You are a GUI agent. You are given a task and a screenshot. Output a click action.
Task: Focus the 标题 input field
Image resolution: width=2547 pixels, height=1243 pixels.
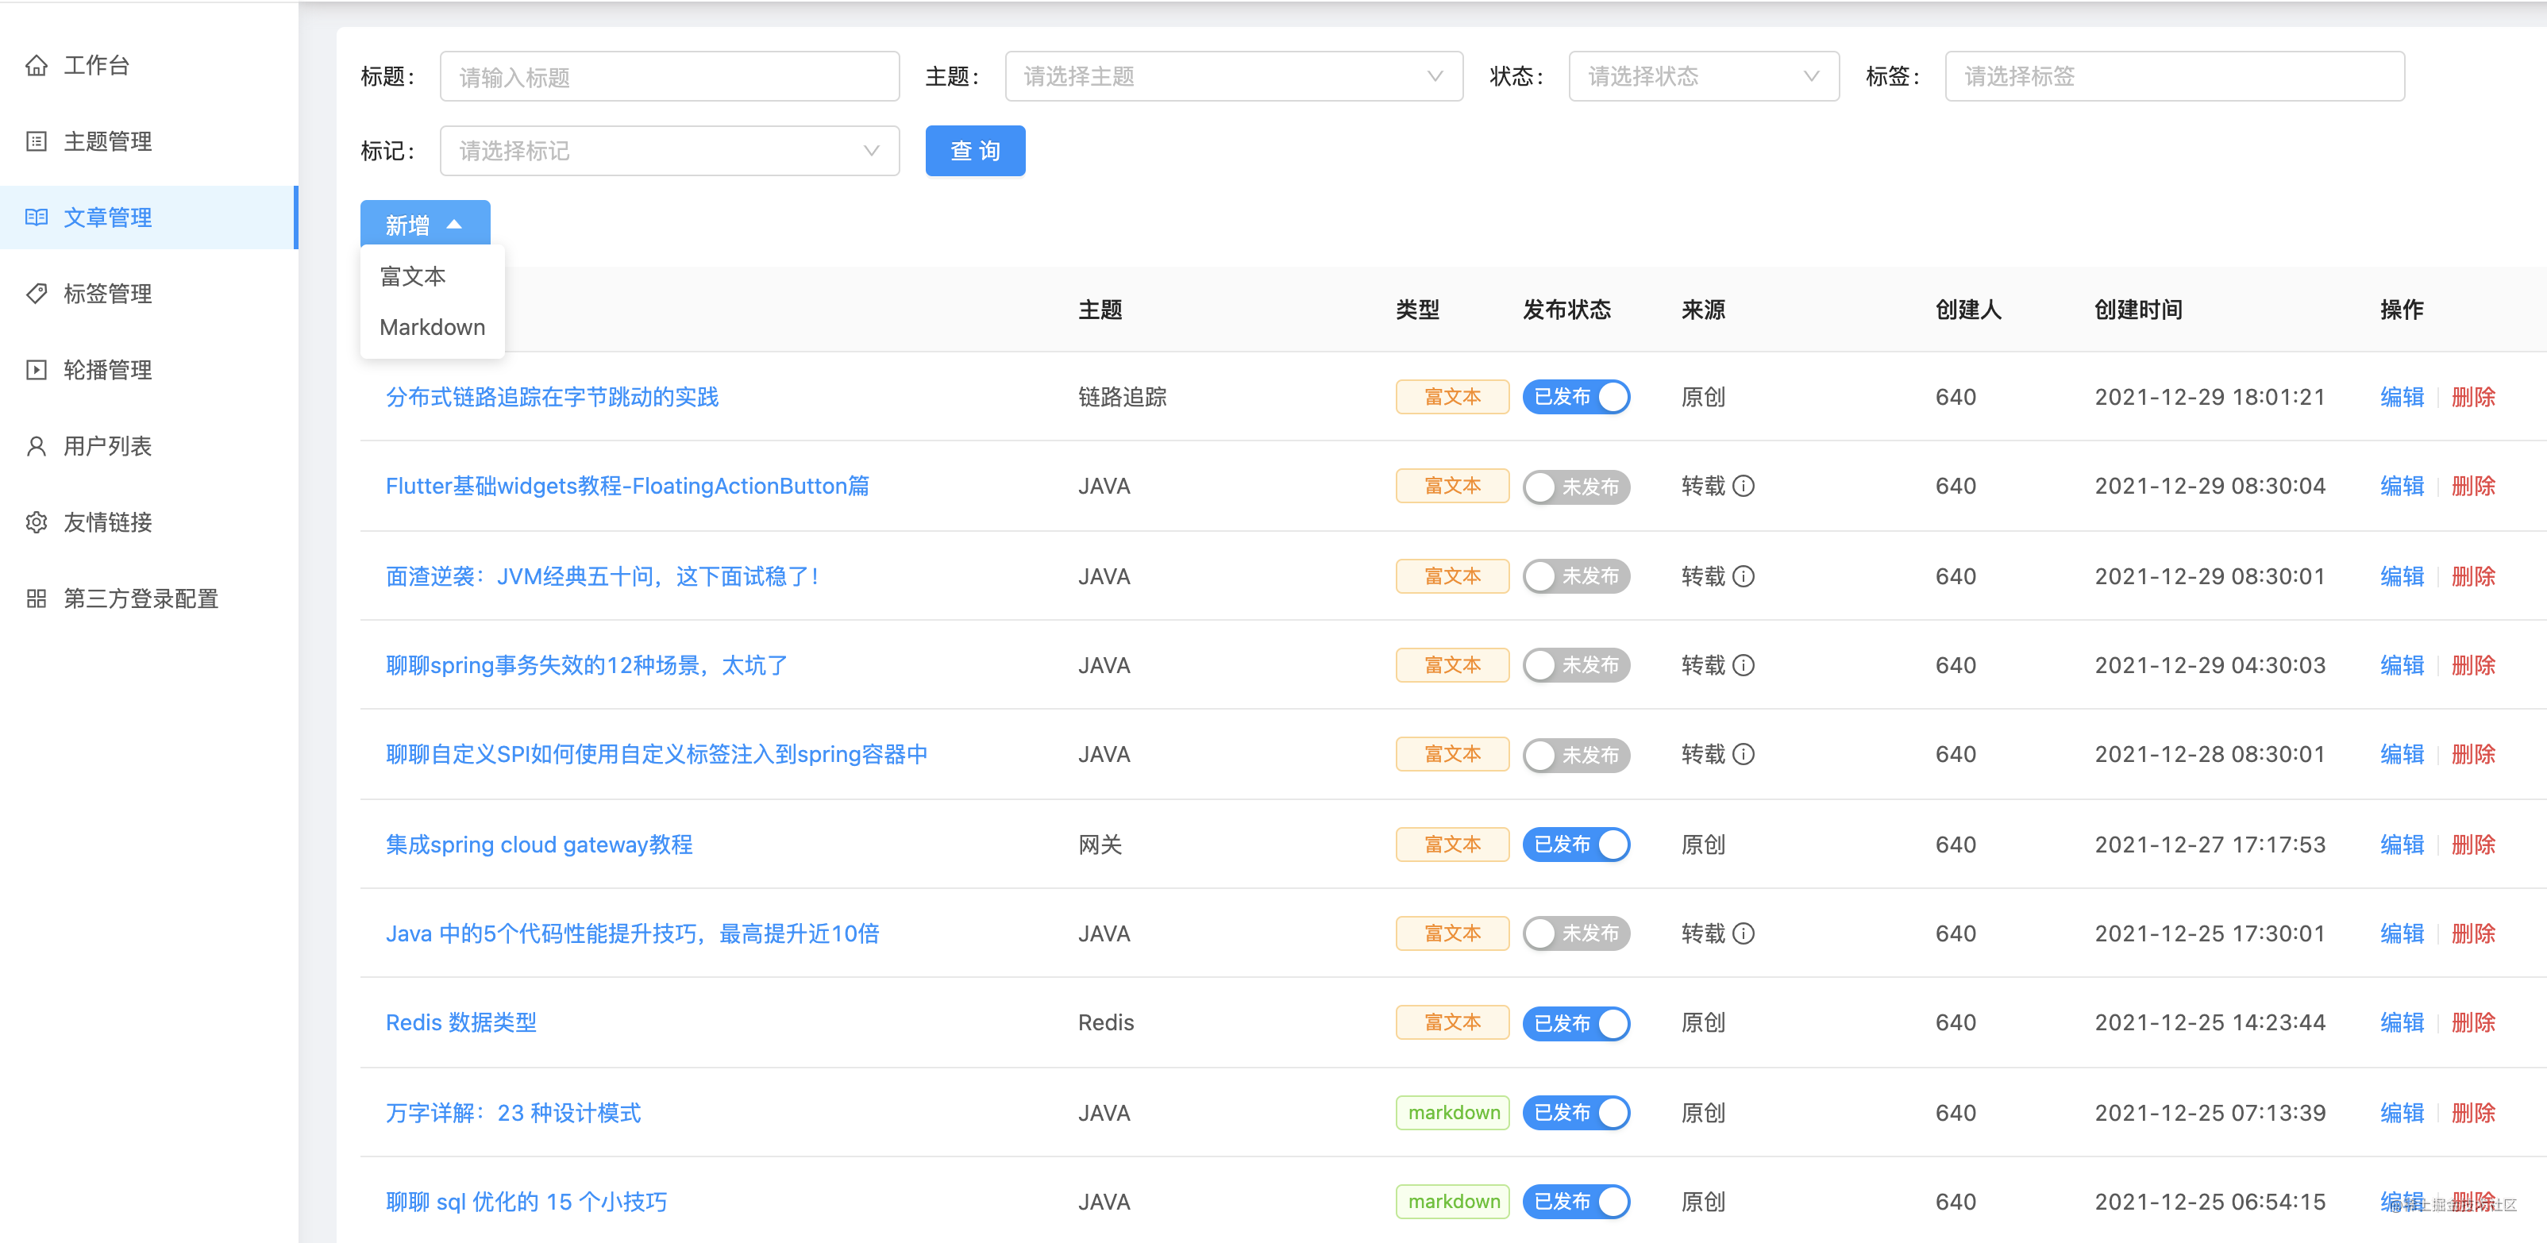pos(669,76)
